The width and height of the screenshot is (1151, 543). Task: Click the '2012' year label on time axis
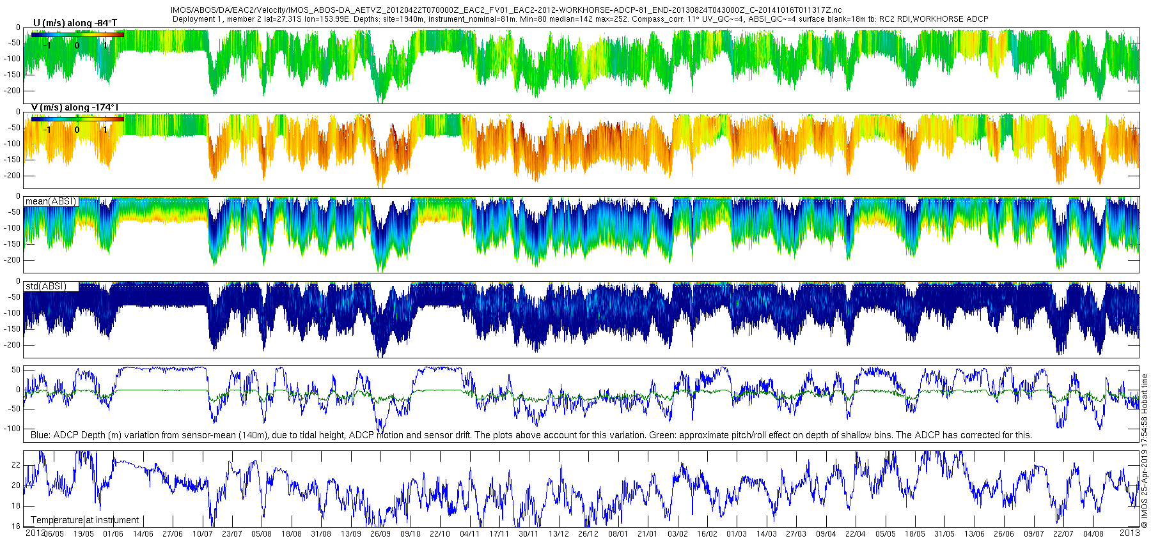click(x=35, y=533)
